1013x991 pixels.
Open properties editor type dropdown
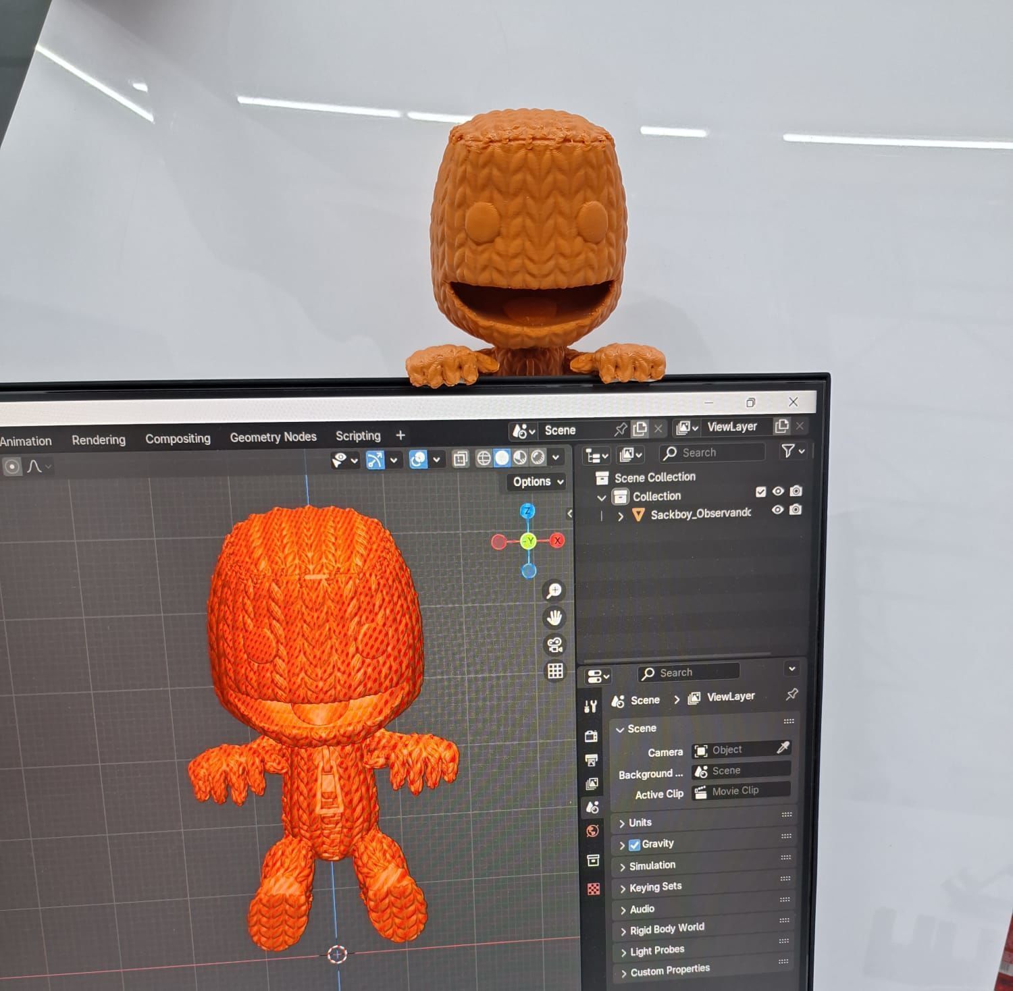[x=597, y=676]
